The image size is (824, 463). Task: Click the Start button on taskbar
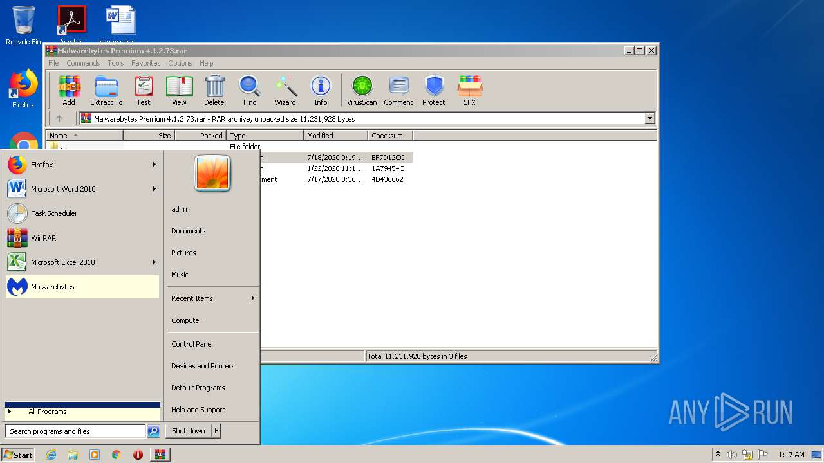pos(18,455)
